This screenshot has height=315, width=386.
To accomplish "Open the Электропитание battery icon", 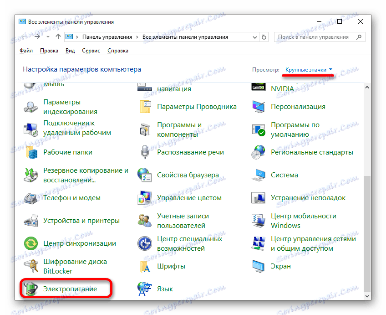I will coord(31,289).
